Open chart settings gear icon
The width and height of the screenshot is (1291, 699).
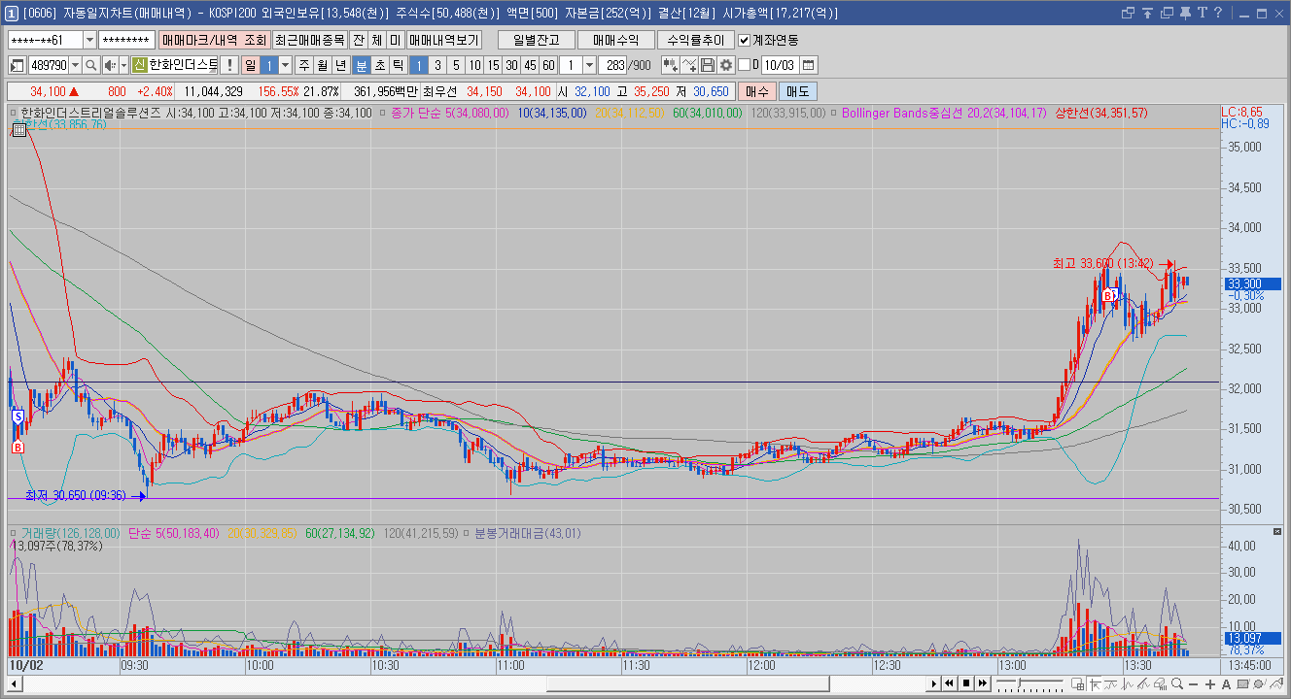tap(726, 65)
